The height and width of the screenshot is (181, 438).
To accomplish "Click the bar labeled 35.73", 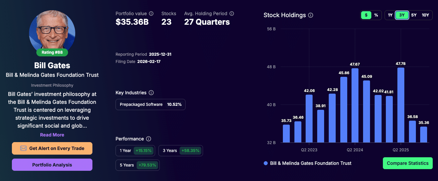I will [286, 134].
